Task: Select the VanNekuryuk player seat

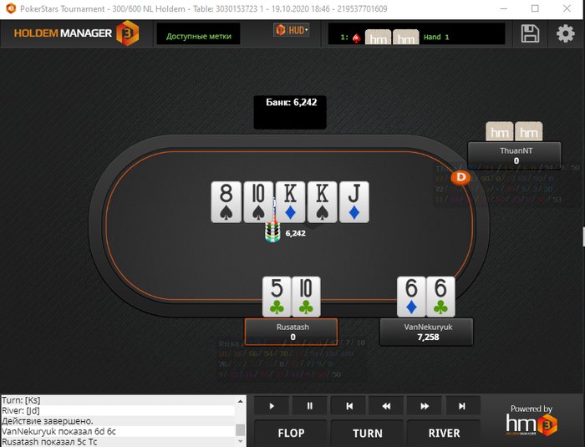Action: tap(427, 332)
